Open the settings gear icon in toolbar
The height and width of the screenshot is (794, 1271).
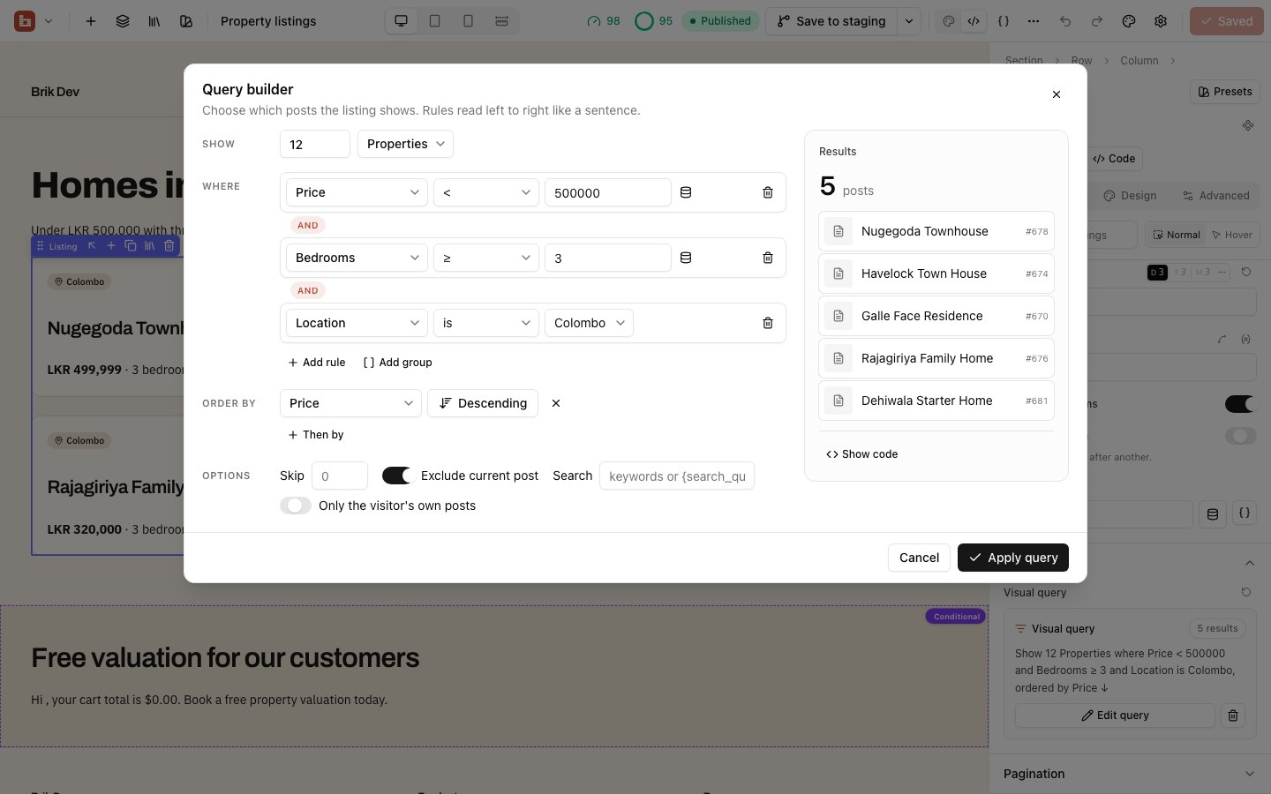pyautogui.click(x=1161, y=21)
